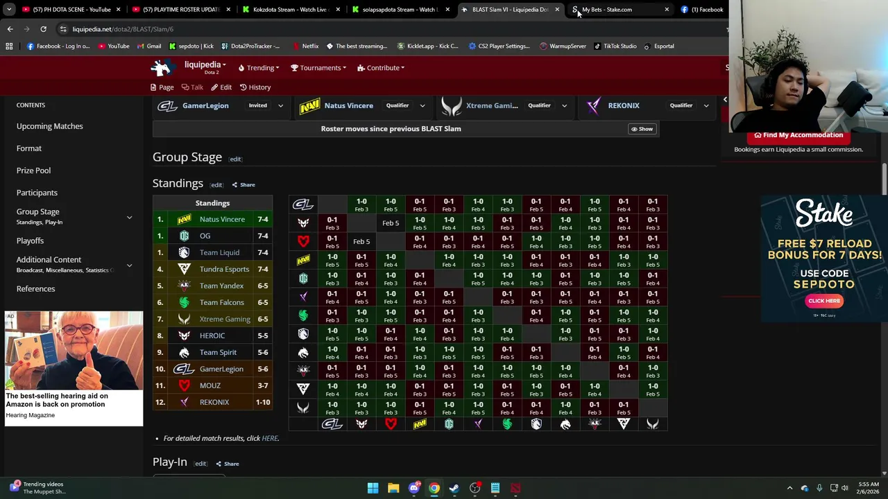Click the Share button next to Standings
This screenshot has height=499, width=888.
pyautogui.click(x=244, y=185)
